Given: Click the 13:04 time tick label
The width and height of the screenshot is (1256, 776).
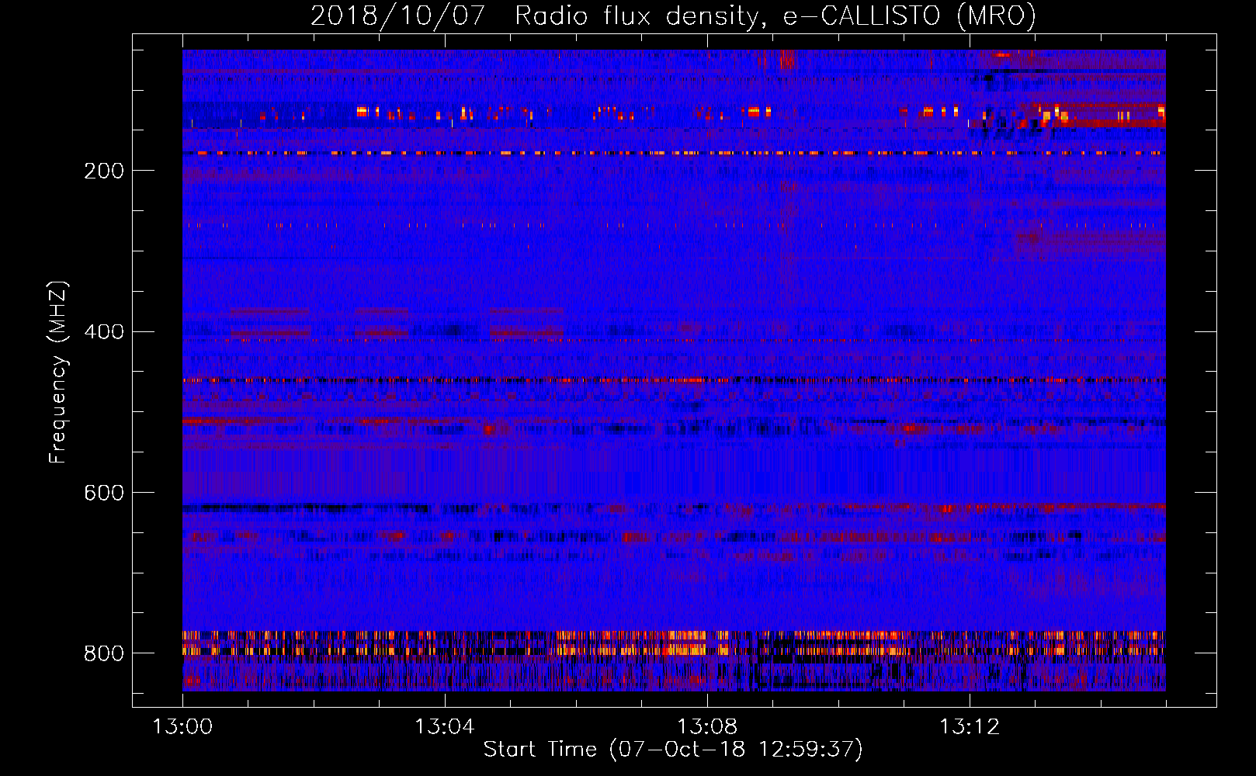Looking at the screenshot, I should coord(445,727).
